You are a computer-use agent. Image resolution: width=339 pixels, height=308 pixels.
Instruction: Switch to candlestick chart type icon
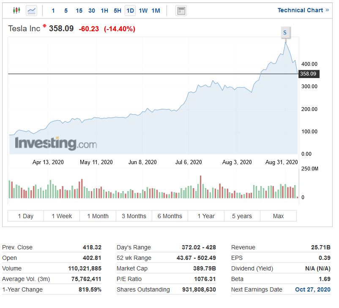16,11
